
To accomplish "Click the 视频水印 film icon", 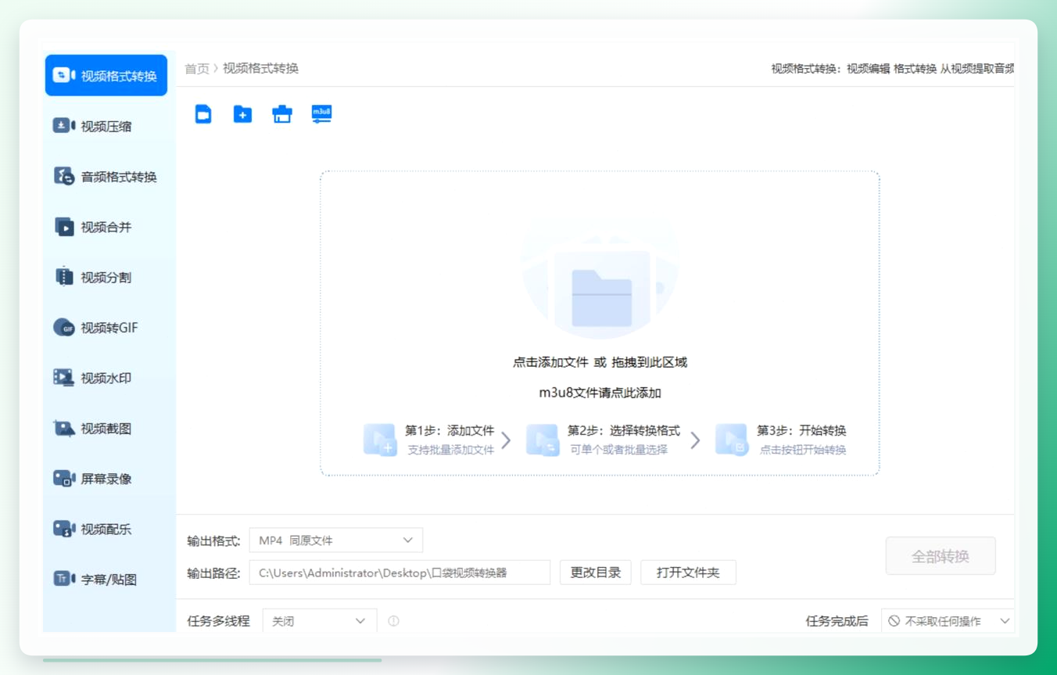I will coord(63,378).
